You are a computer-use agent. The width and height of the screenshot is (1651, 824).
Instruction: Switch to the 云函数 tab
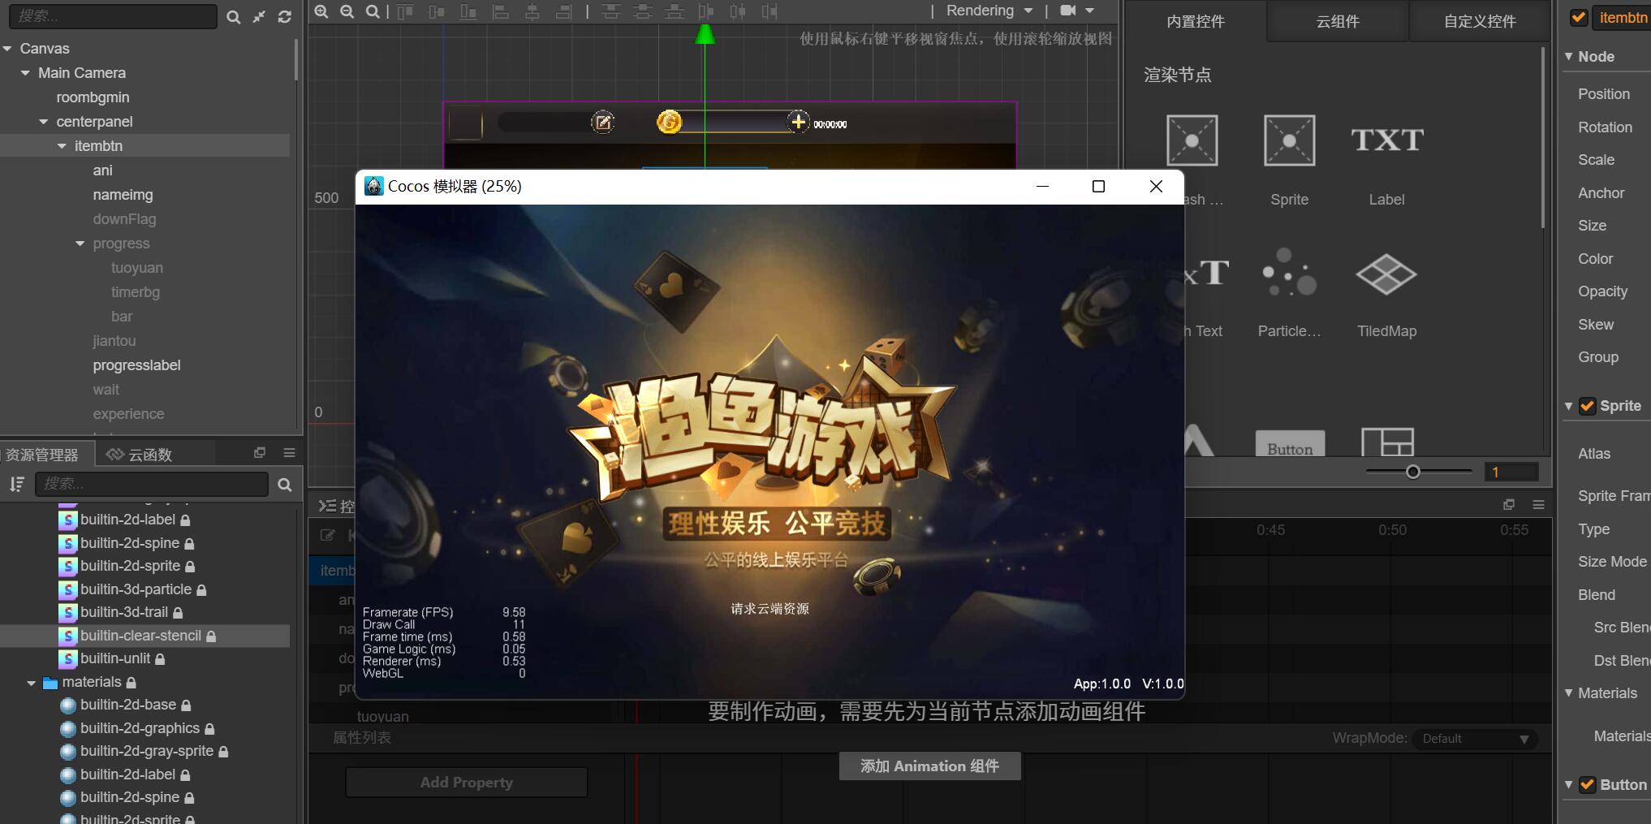(x=140, y=454)
